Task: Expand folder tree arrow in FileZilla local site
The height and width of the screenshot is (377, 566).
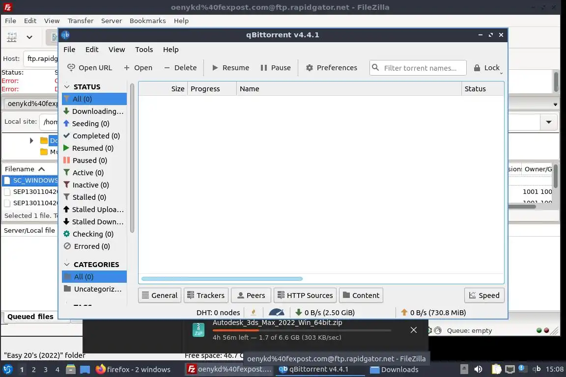Action: point(31,140)
